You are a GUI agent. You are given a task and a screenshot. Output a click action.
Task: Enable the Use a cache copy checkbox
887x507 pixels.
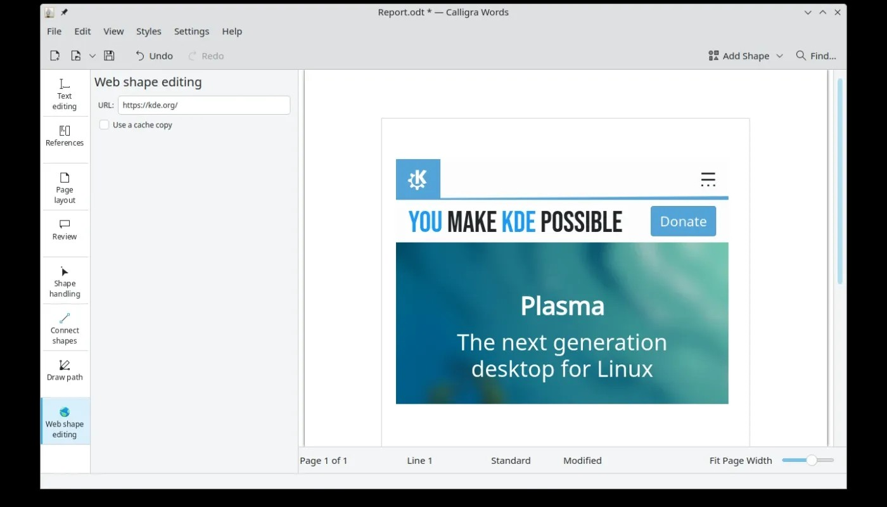(104, 125)
